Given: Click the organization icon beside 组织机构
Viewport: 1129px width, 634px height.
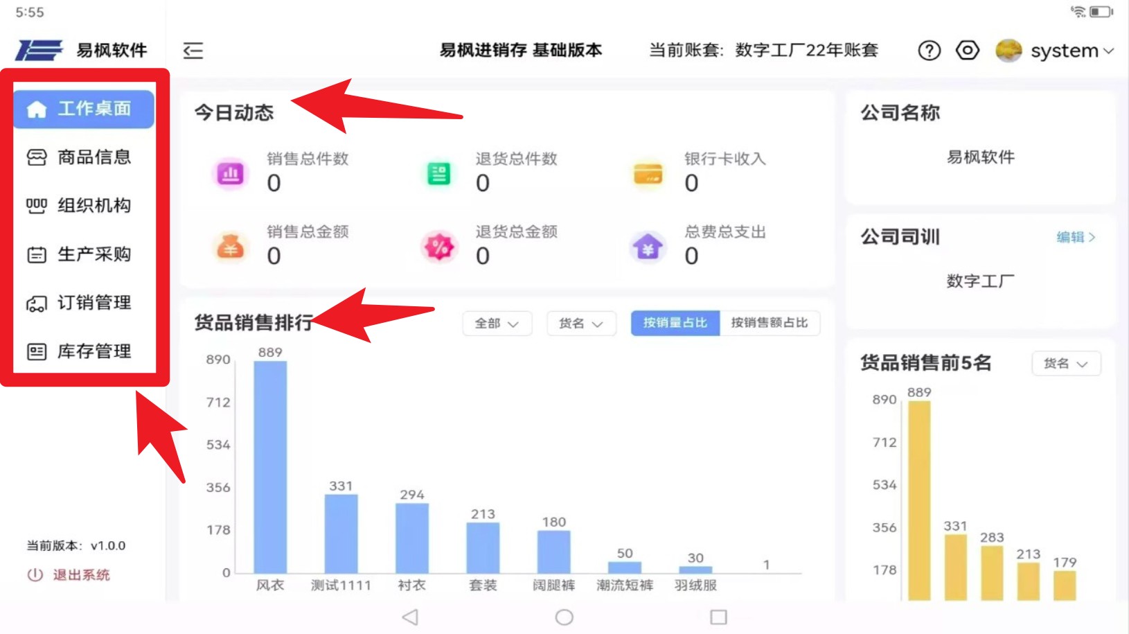Looking at the screenshot, I should tap(37, 206).
